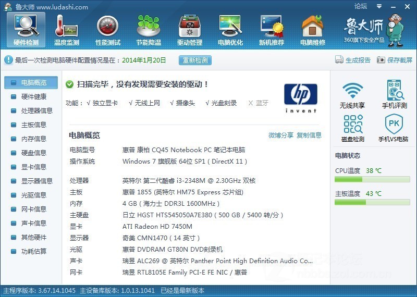Click the 惠普 康柏 CQ45 computer model text

(x=183, y=150)
